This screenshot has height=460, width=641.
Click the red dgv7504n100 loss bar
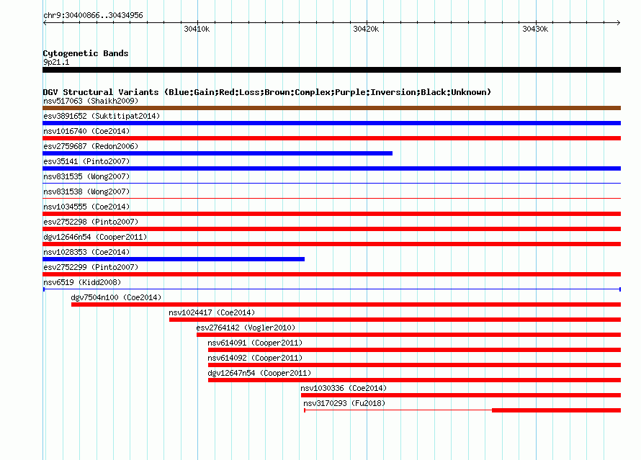click(346, 305)
